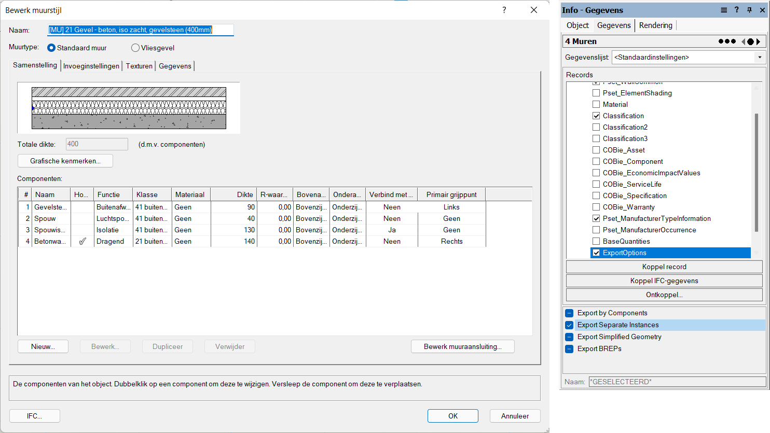
Task: Click the center dot between object arrows
Action: click(x=750, y=41)
